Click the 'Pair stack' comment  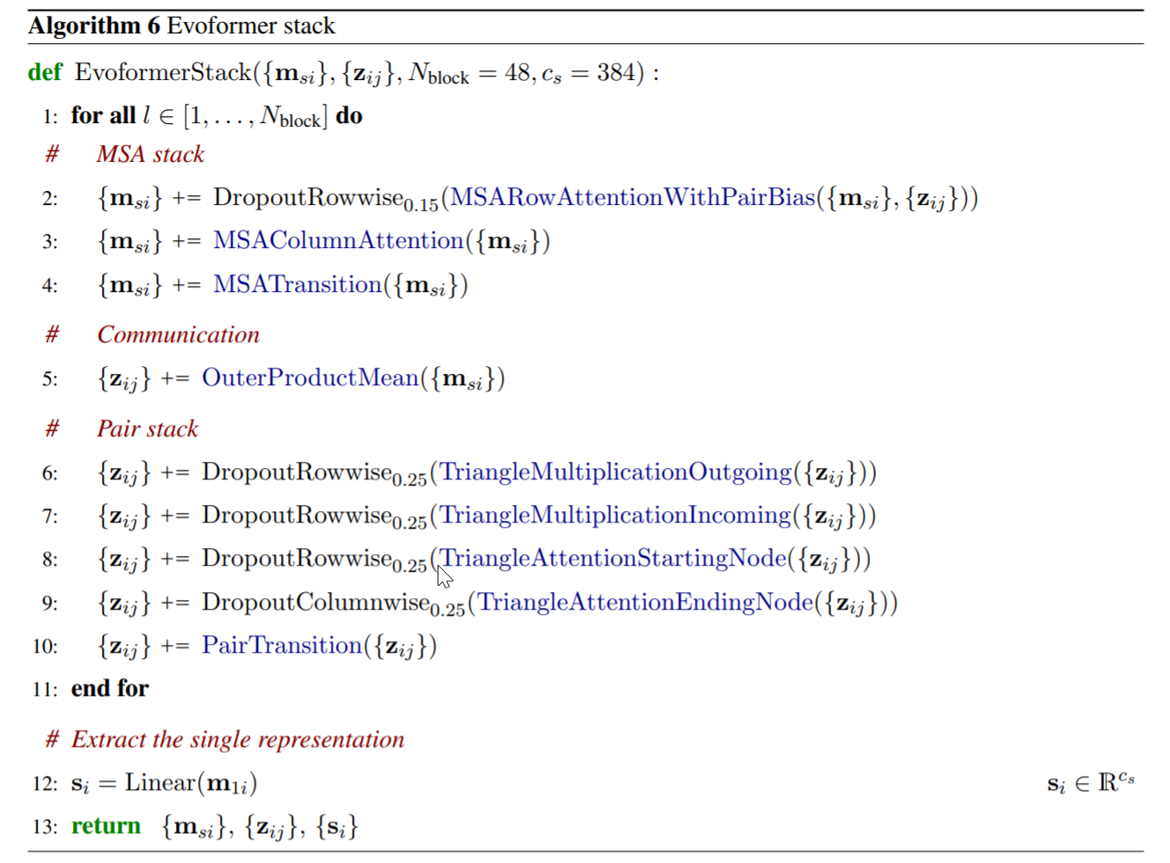tap(148, 428)
